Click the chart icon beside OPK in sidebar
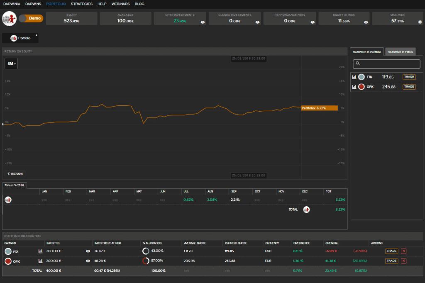Image resolution: width=425 pixels, height=283 pixels. 354,87
